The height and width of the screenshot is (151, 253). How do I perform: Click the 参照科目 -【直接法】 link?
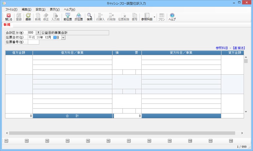pos(230,48)
